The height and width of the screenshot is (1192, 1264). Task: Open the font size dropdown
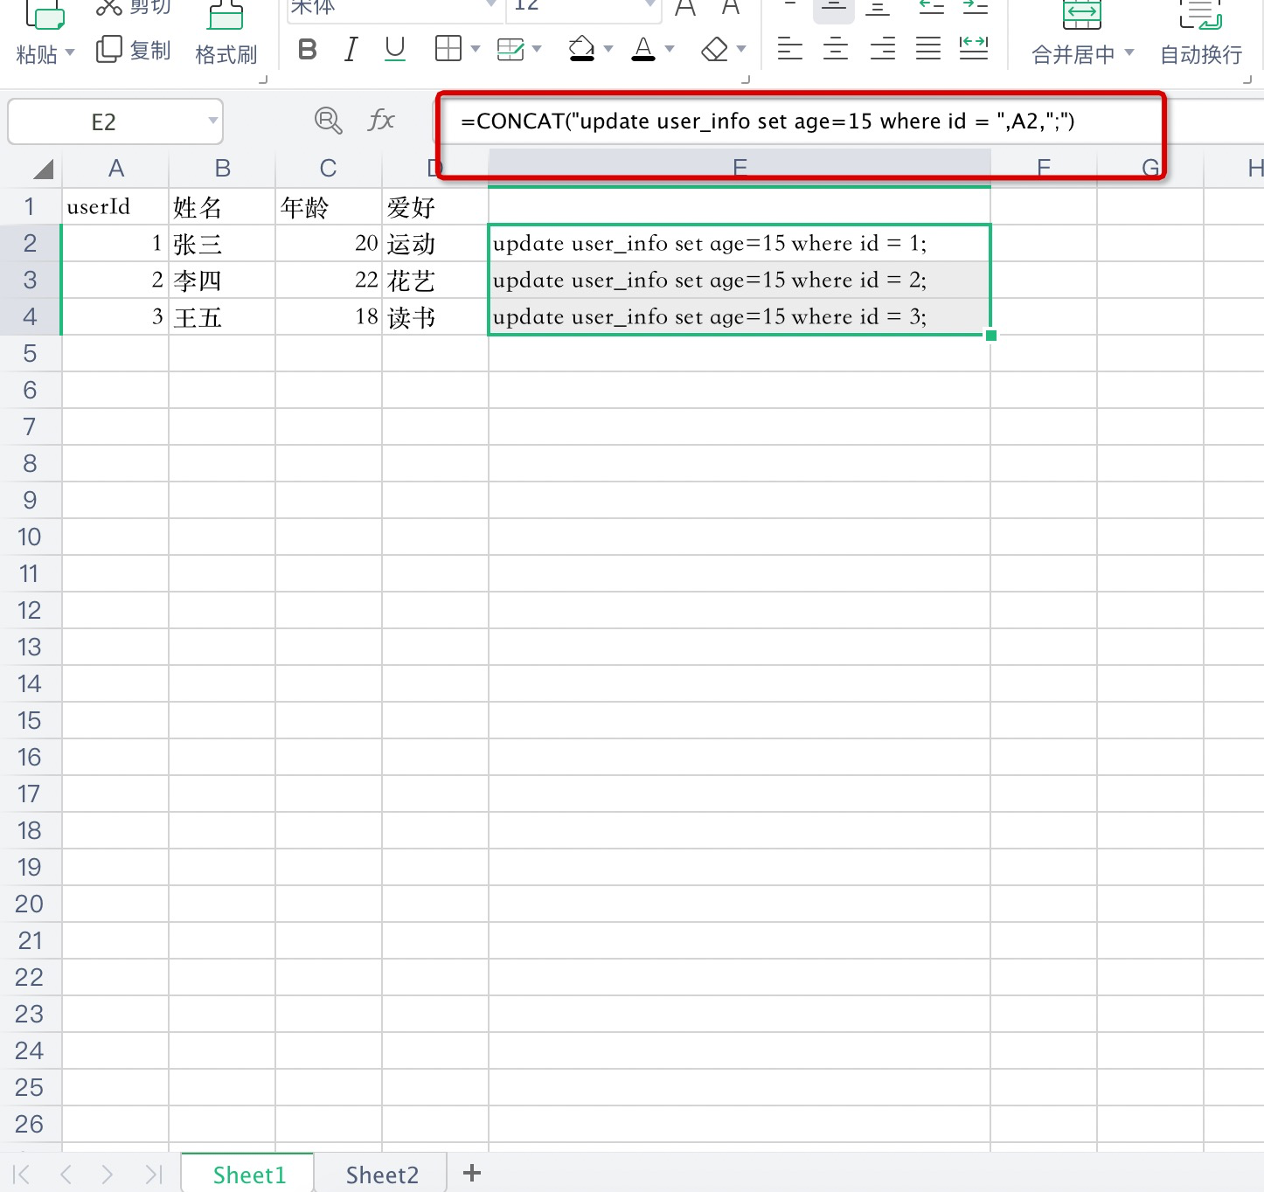pyautogui.click(x=649, y=5)
